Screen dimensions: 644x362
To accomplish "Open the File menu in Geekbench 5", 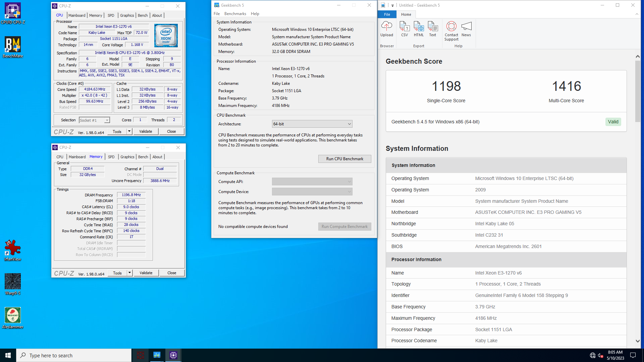I will pos(217,14).
